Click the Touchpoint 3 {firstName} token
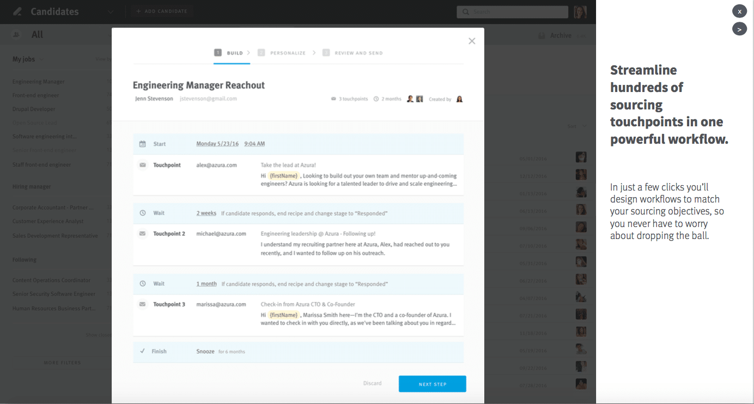The image size is (754, 404). (x=284, y=315)
